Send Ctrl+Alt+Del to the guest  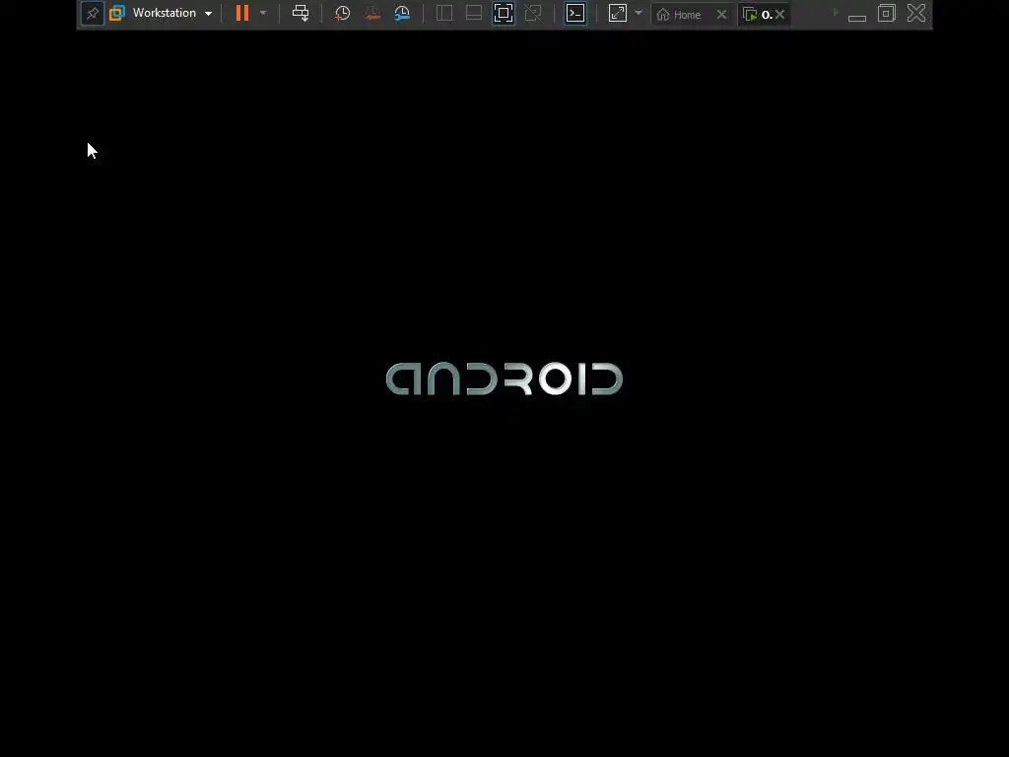(x=301, y=13)
